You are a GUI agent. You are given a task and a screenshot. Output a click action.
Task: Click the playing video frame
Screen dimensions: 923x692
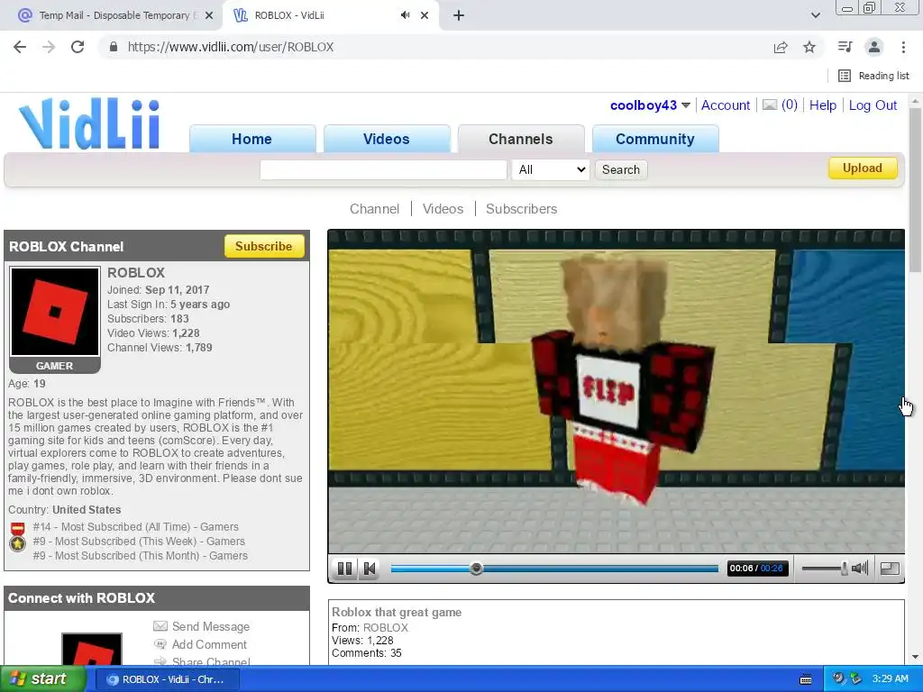pos(617,391)
